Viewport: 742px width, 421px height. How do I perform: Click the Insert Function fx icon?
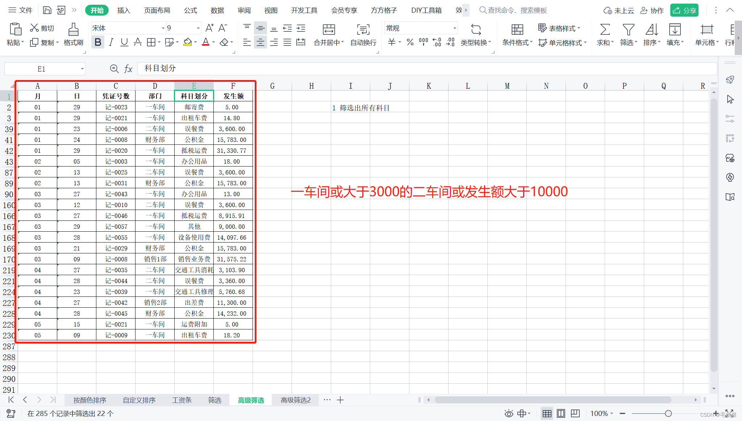tap(128, 69)
